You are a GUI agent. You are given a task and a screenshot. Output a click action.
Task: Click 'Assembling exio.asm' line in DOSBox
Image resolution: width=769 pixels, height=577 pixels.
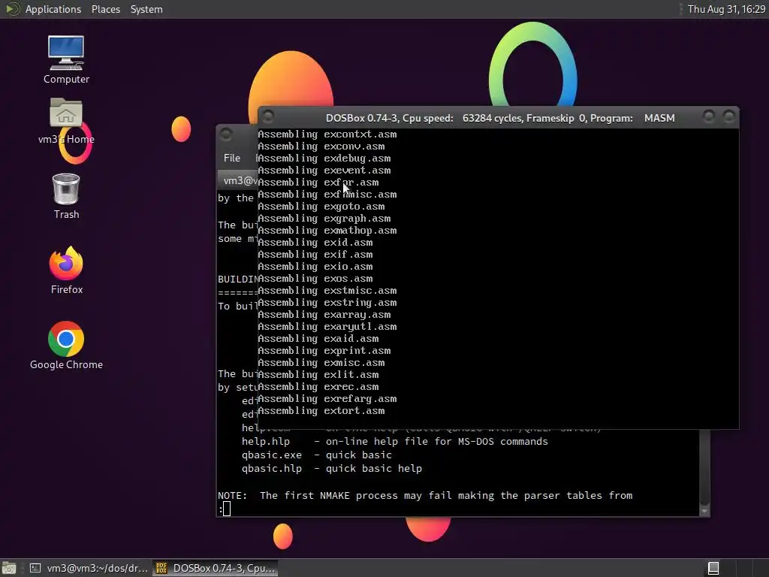pos(315,267)
